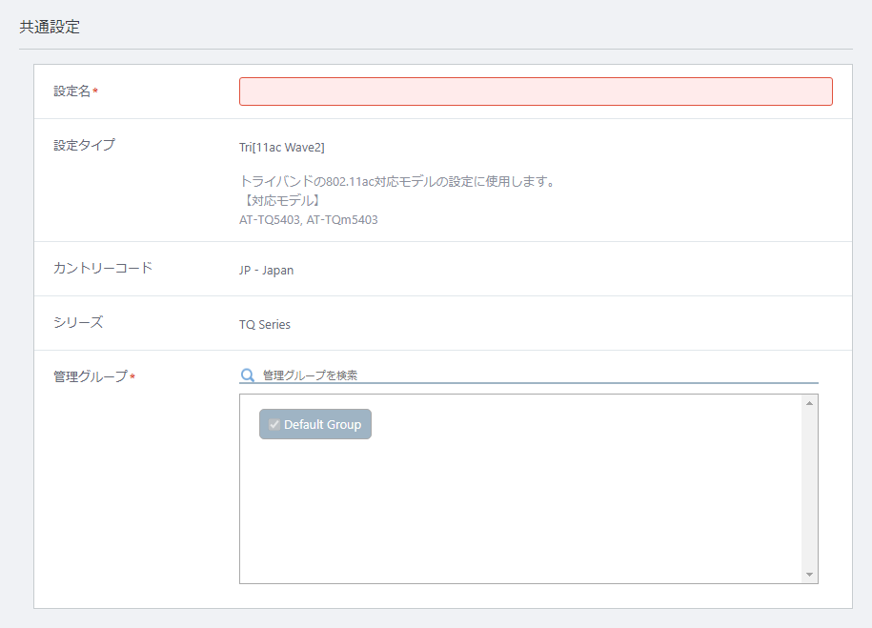Select the Default Group chip label

tap(322, 424)
